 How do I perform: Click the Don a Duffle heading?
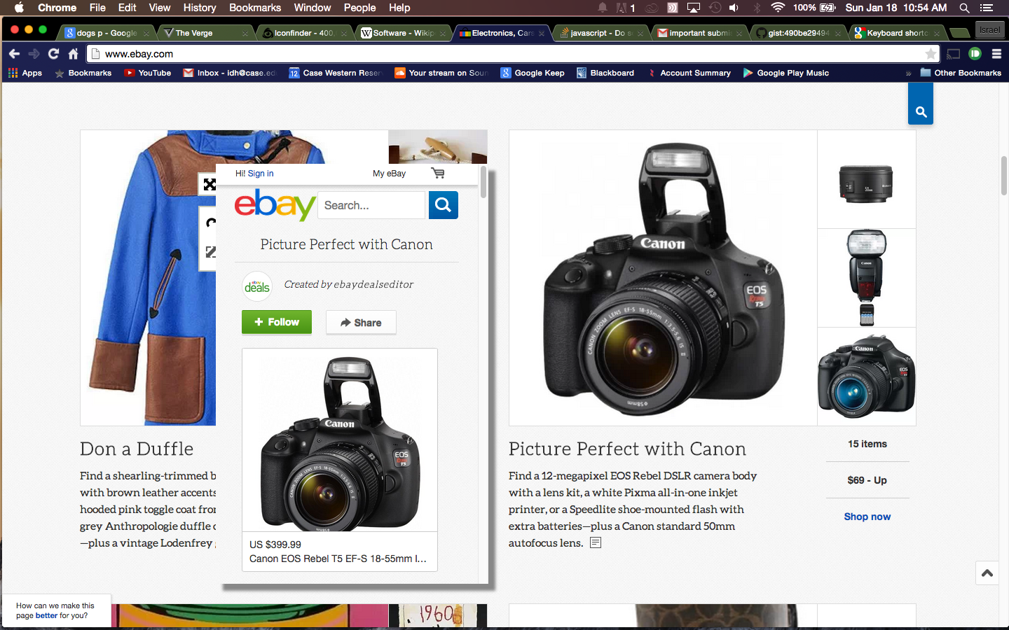click(x=137, y=449)
